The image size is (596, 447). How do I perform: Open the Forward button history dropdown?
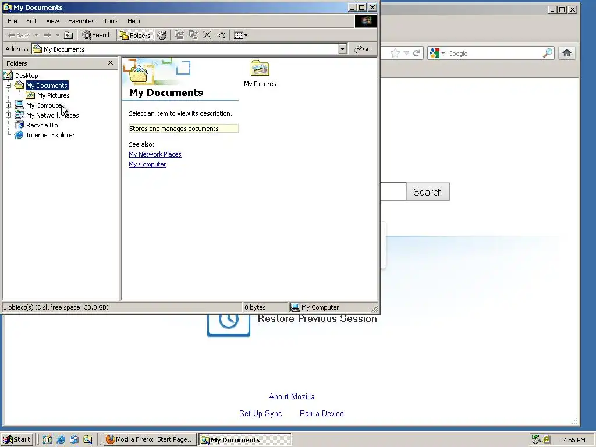pos(58,35)
